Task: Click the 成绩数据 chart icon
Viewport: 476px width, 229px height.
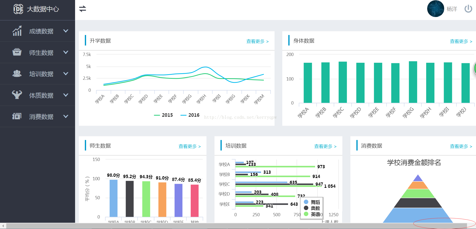Action: pos(17,31)
